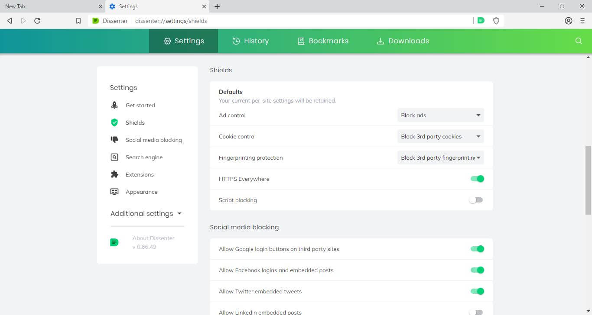Bookmark this page using bookmark icon
The image size is (592, 315).
pyautogui.click(x=78, y=21)
